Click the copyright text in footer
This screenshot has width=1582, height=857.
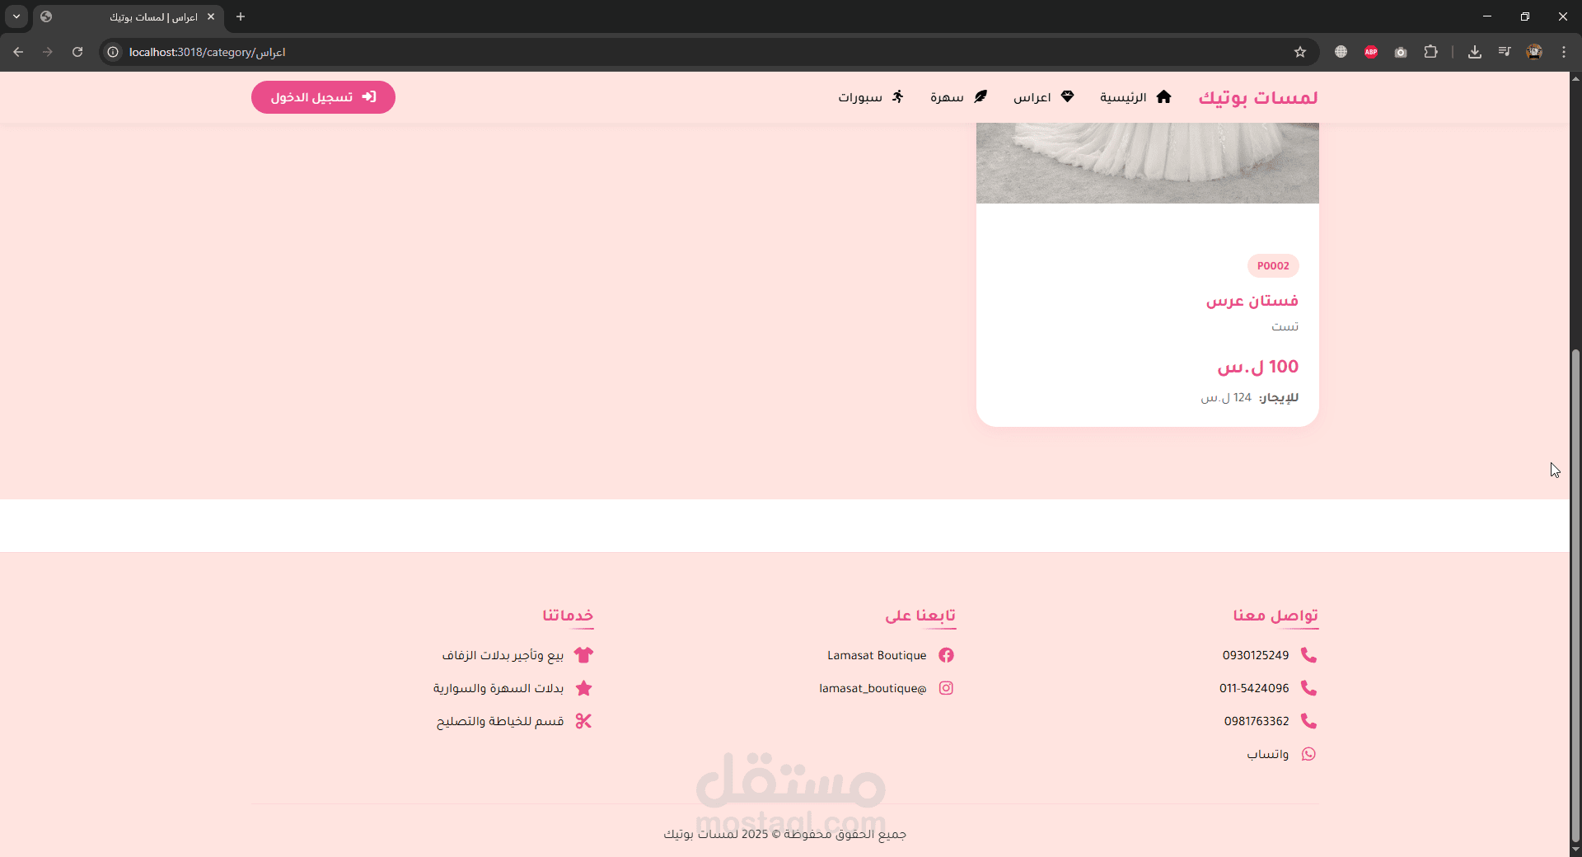784,834
